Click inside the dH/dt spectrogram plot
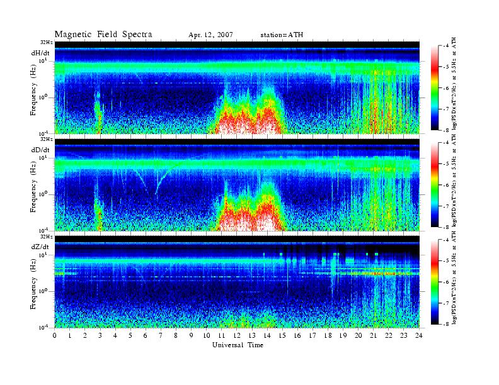 click(x=237, y=87)
